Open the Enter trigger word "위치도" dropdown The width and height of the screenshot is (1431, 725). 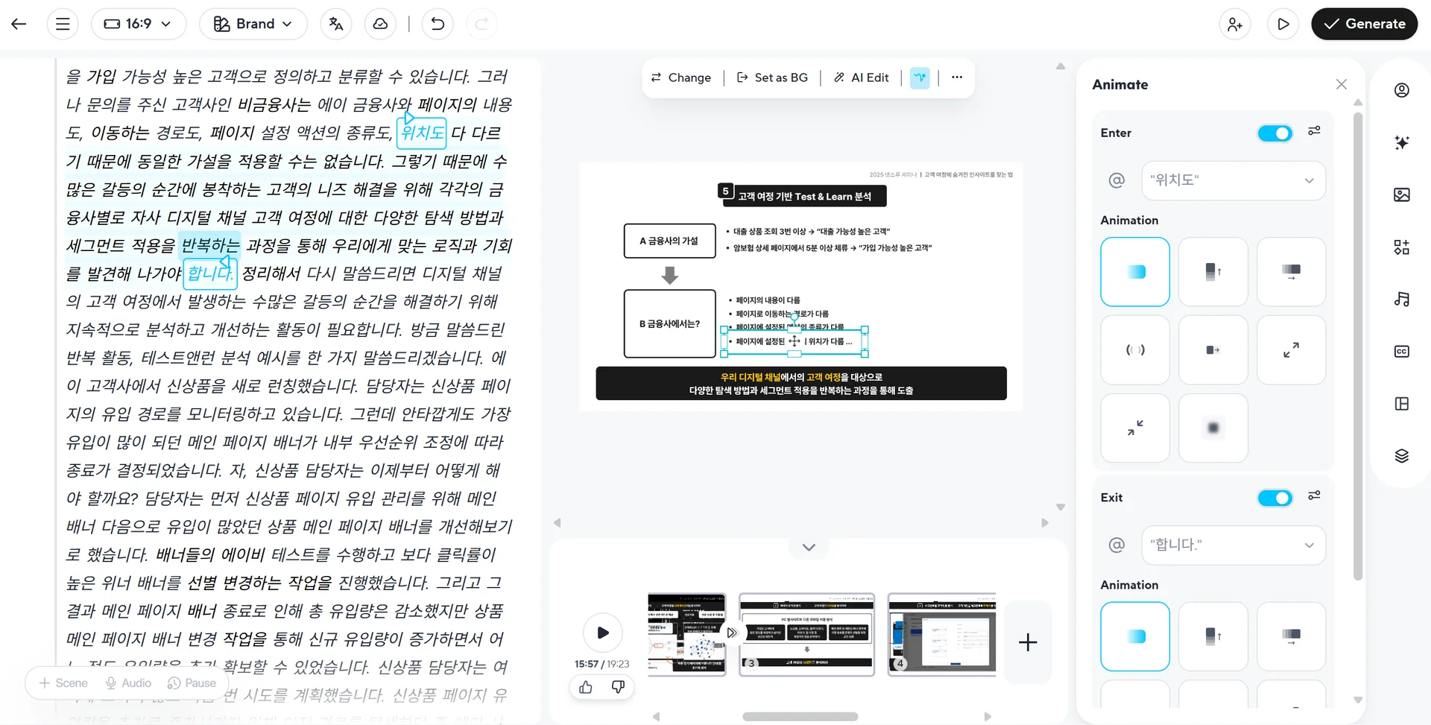pos(1233,180)
